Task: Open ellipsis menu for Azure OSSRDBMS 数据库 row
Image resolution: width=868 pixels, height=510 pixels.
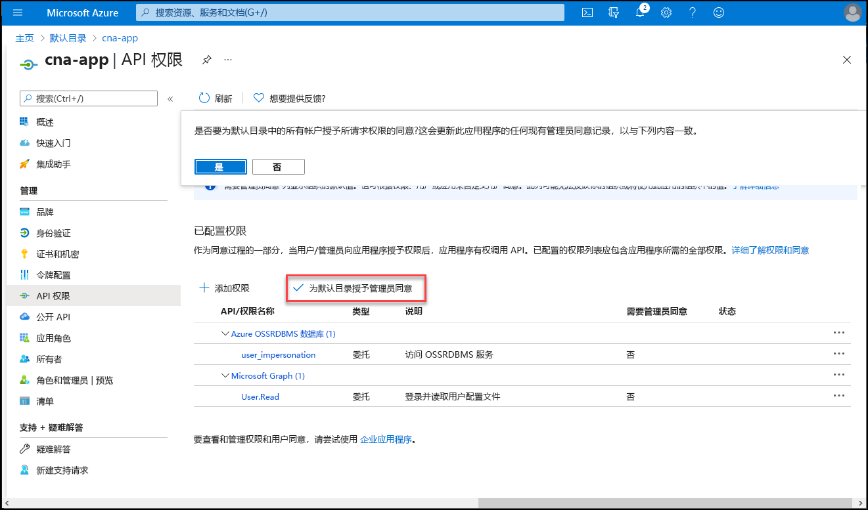Action: pyautogui.click(x=838, y=333)
